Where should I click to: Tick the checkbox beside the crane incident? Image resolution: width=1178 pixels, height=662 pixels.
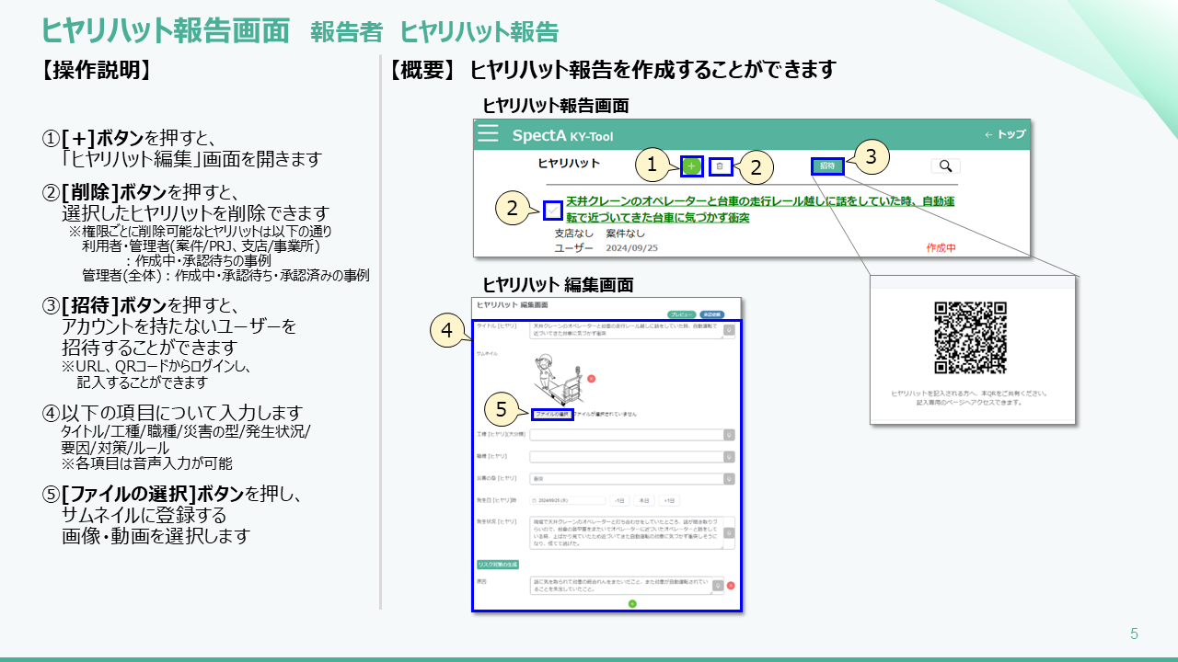pyautogui.click(x=552, y=211)
